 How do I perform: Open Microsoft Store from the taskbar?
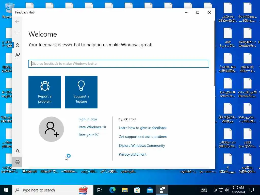(x=137, y=190)
